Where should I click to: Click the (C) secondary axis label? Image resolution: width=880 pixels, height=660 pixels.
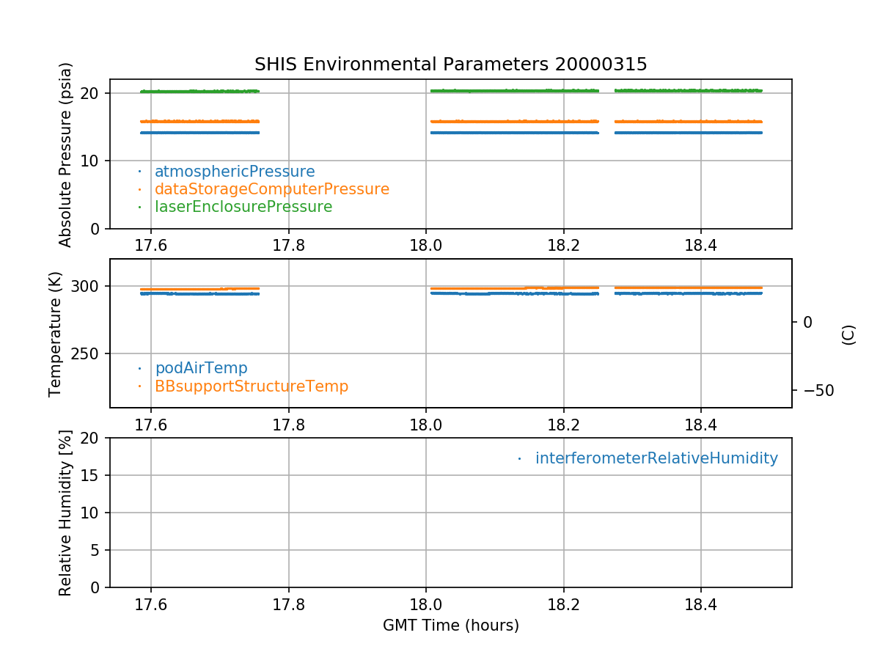pos(848,334)
